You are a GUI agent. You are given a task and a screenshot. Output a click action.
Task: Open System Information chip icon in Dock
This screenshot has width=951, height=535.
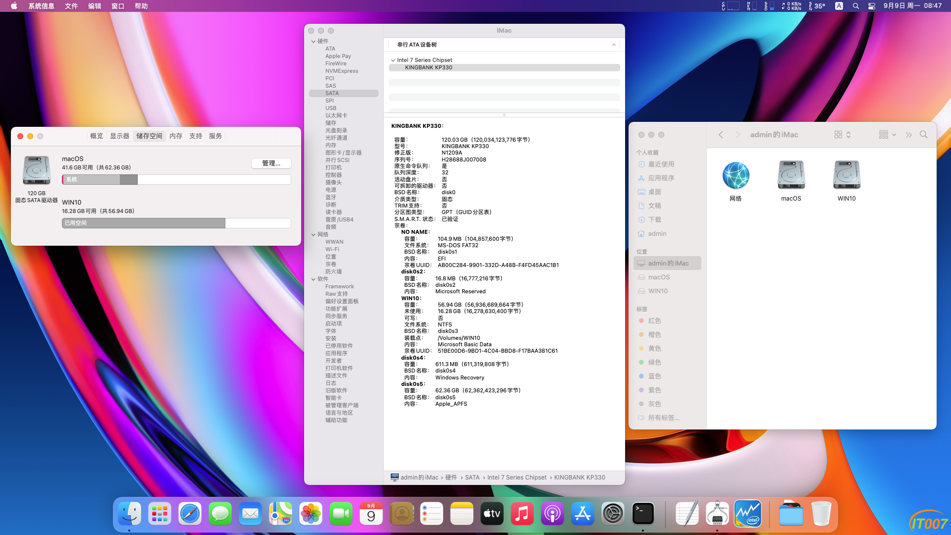click(x=717, y=514)
